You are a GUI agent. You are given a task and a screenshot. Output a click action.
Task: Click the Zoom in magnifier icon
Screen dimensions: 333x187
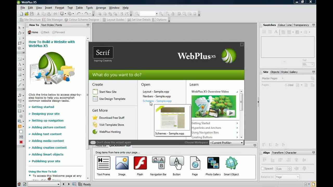161,14
